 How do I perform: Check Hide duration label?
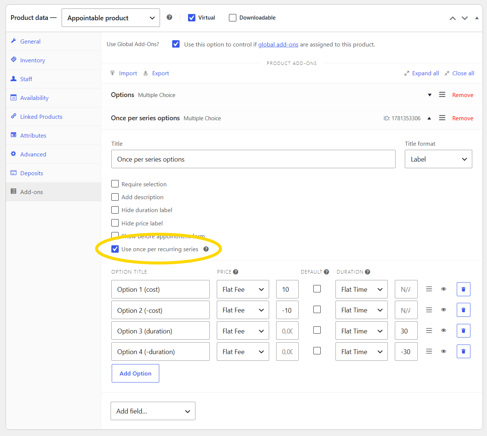(x=115, y=210)
